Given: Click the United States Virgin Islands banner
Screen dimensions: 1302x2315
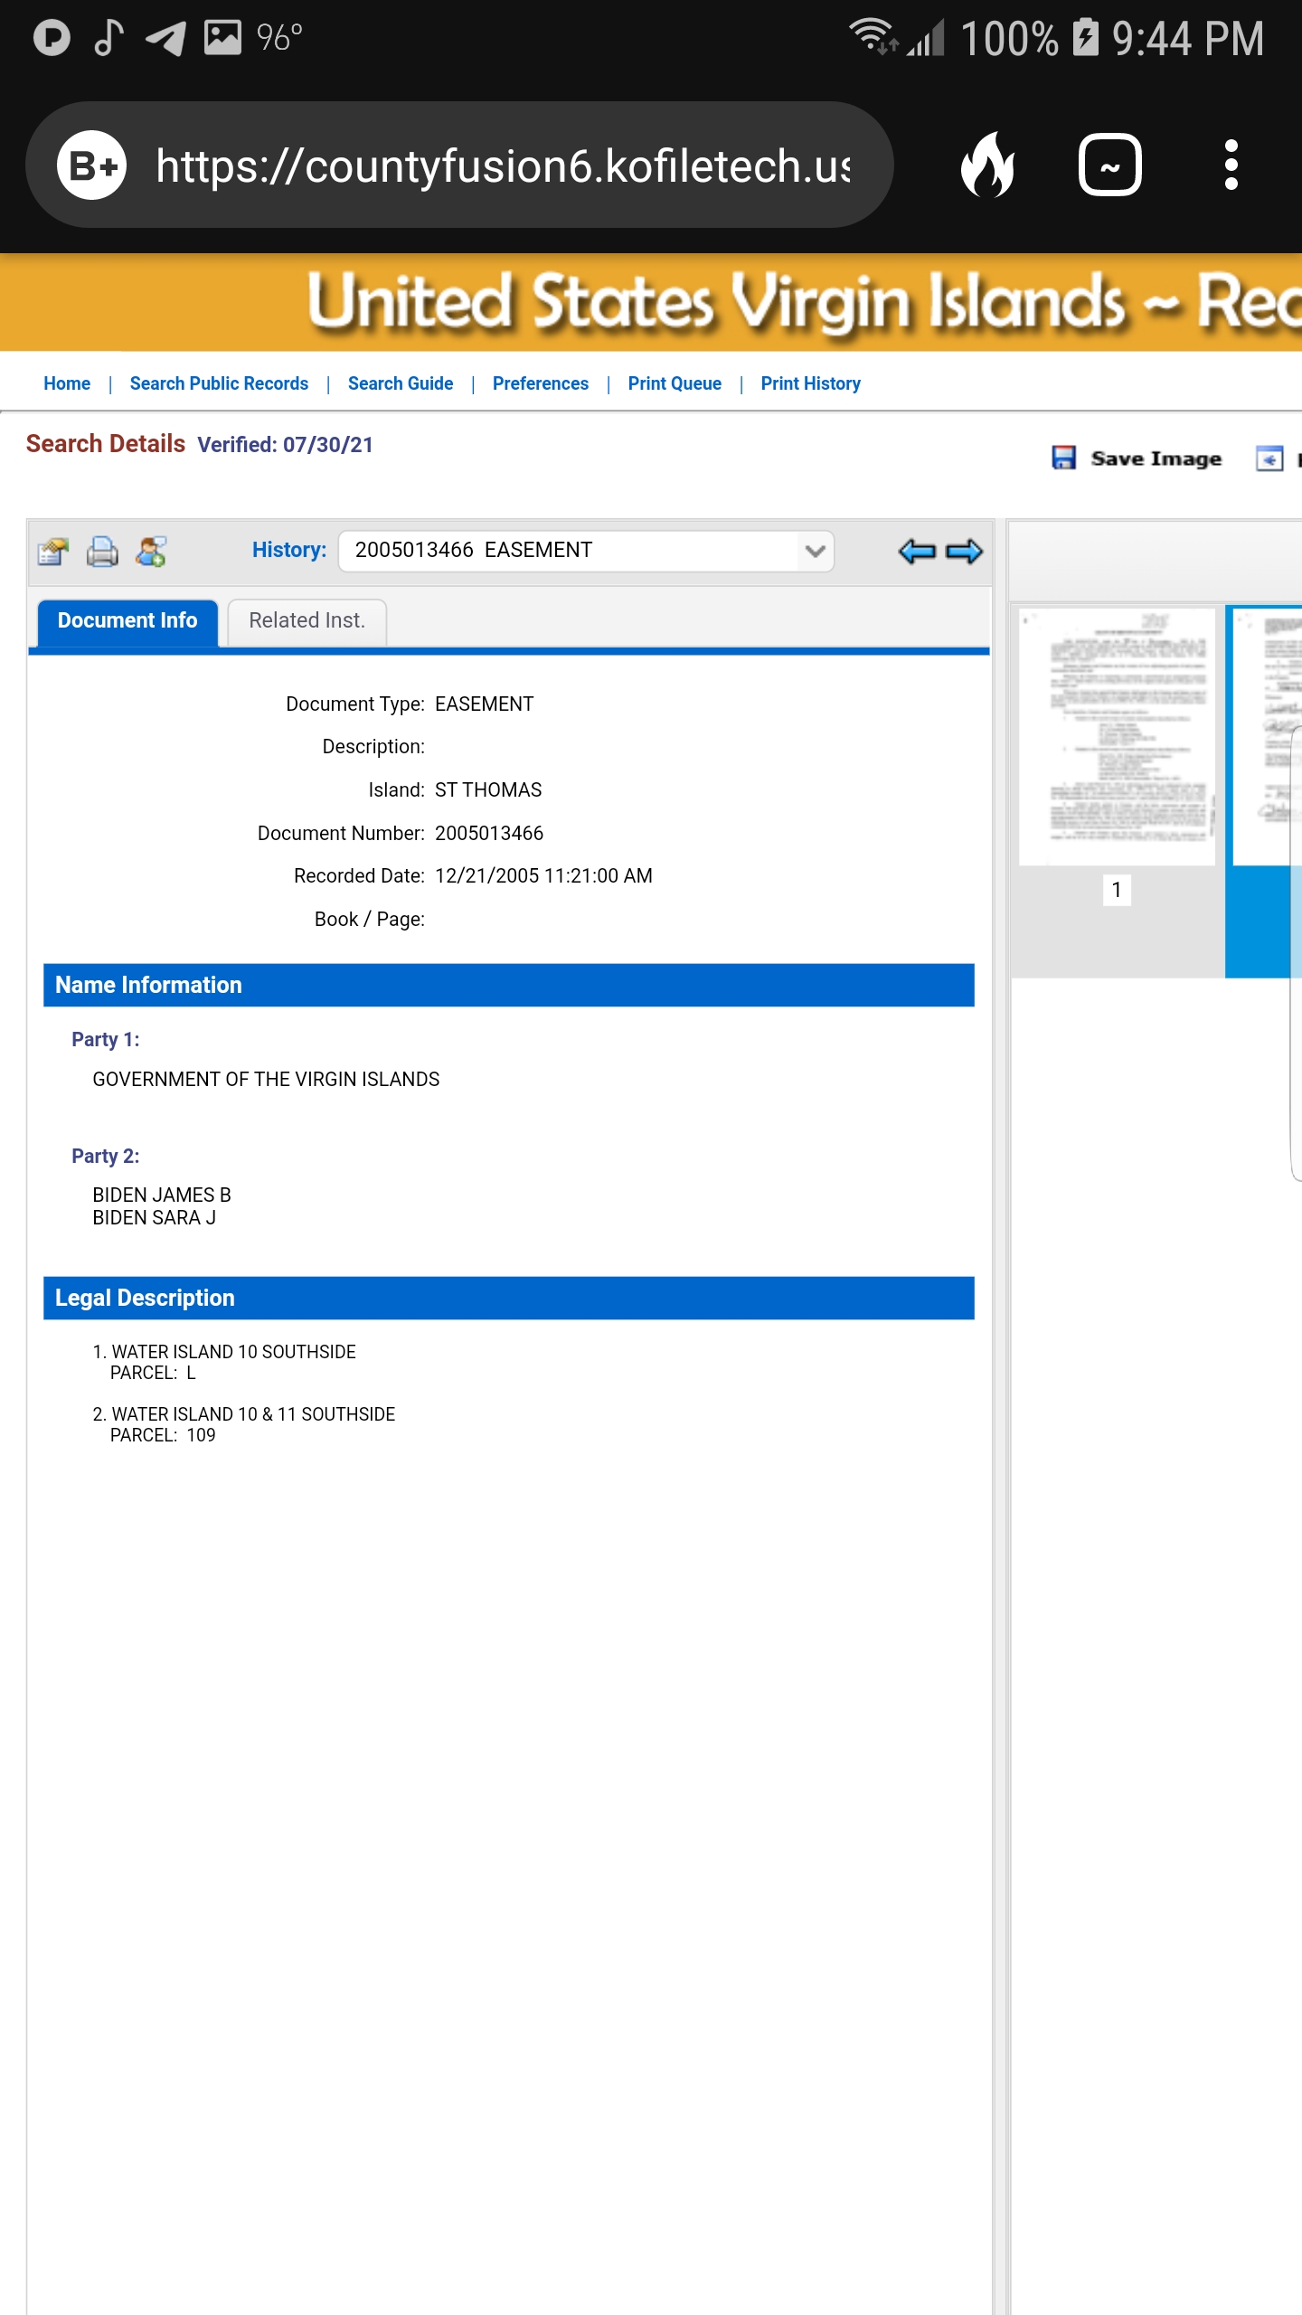Looking at the screenshot, I should click(x=651, y=302).
